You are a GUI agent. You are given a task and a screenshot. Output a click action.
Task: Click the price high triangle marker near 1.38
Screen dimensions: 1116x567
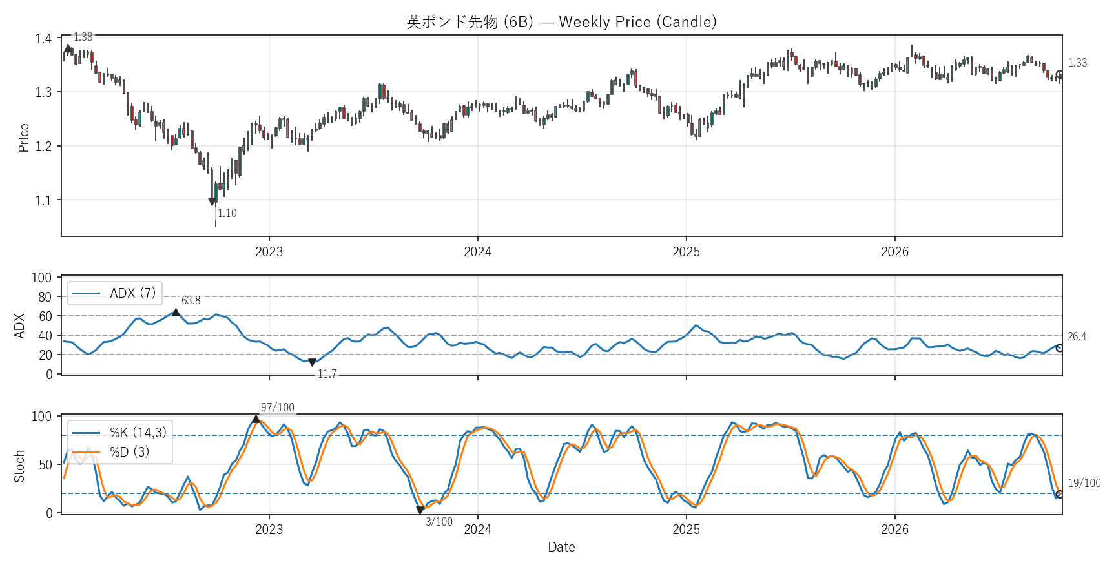68,48
